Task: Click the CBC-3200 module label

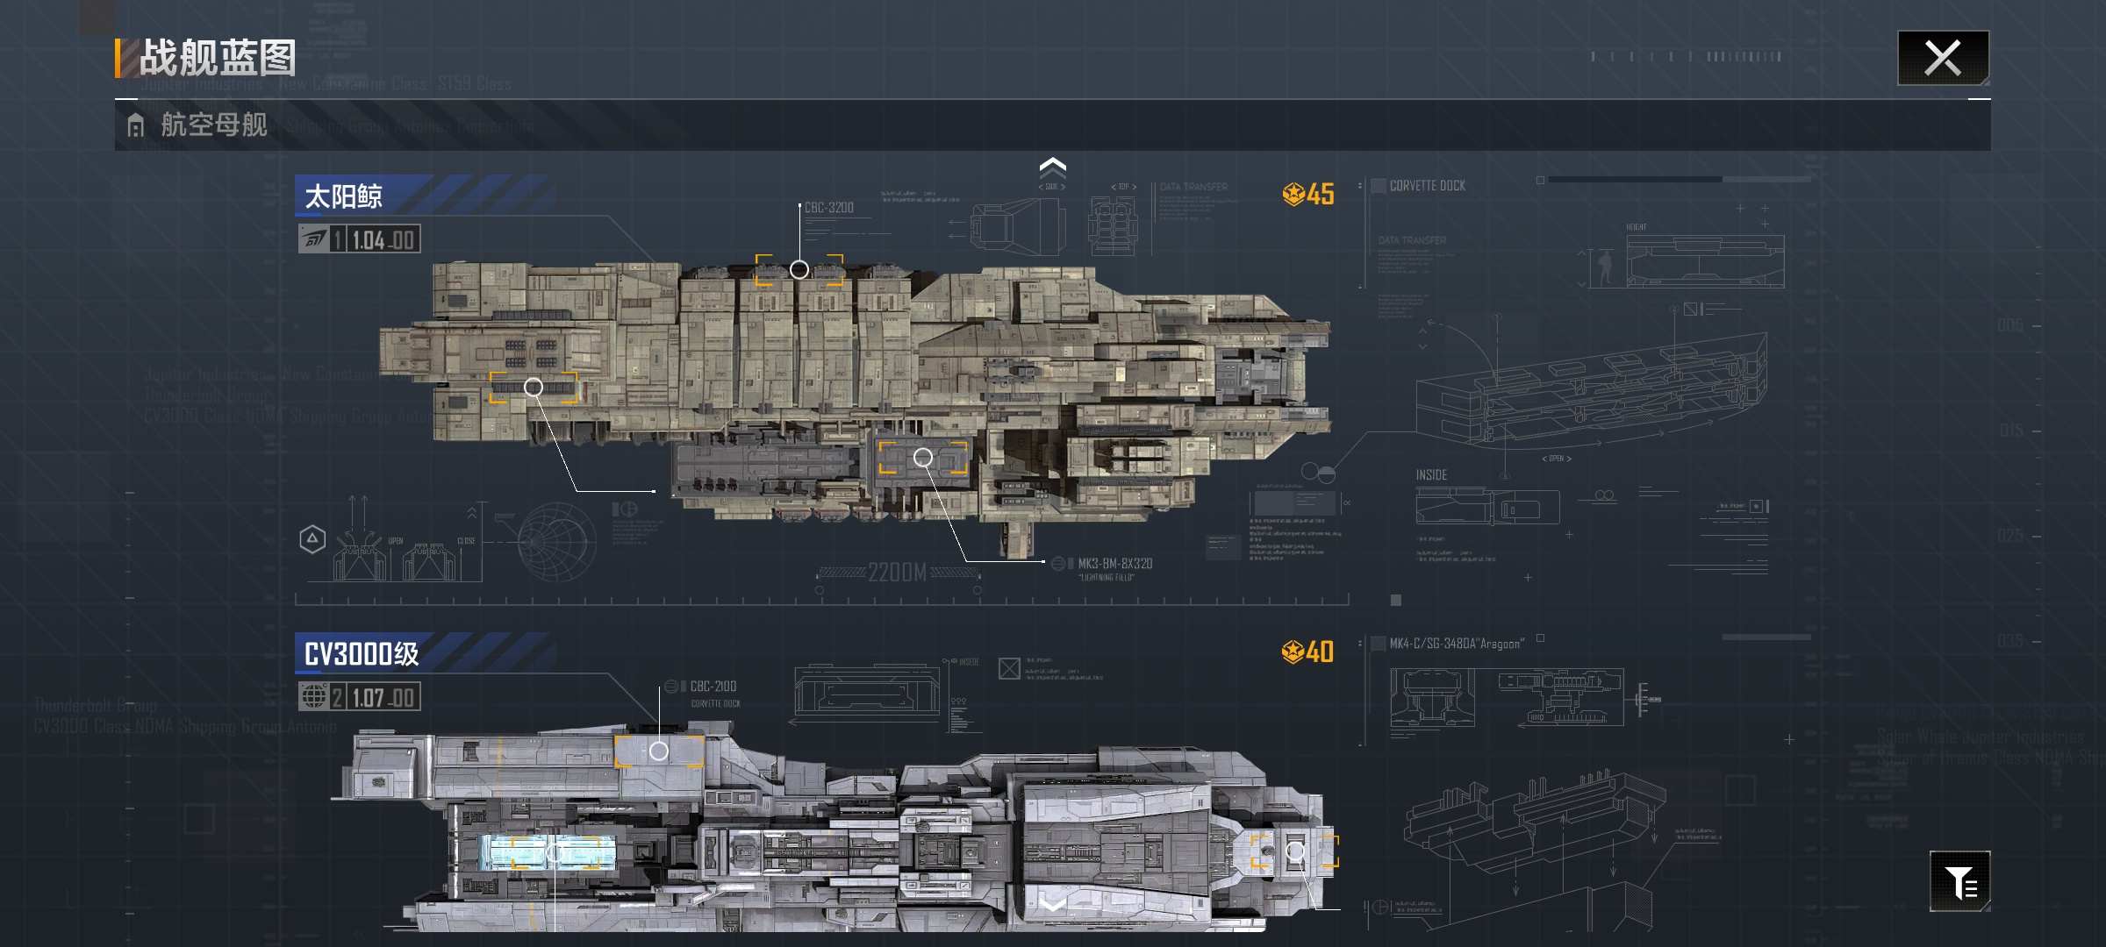Action: [828, 208]
